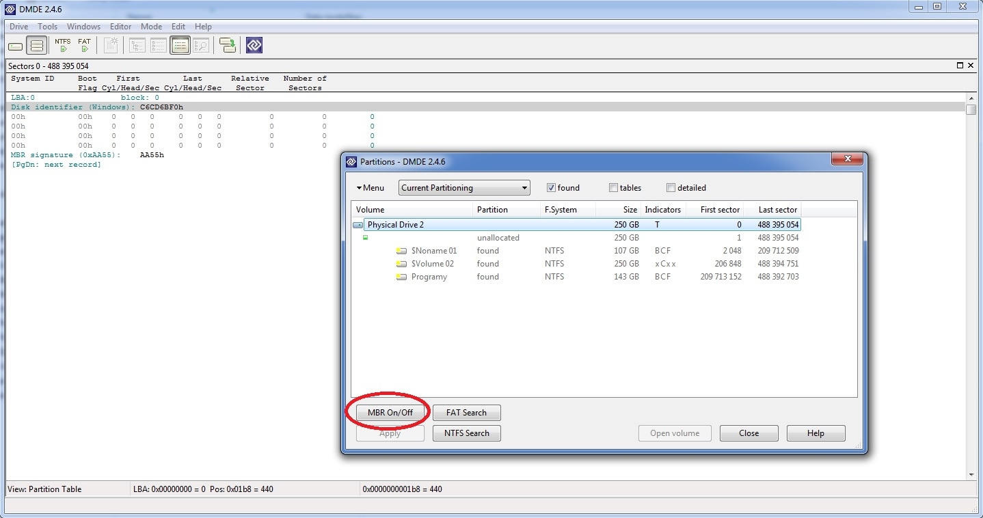983x518 pixels.
Task: Click the MBR signature (0xAA55) line
Action: click(87, 155)
